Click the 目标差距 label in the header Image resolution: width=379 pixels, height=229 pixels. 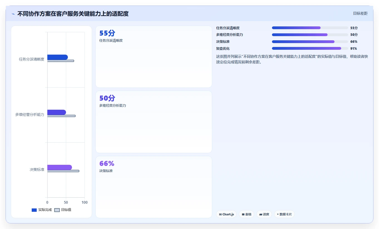coord(360,13)
